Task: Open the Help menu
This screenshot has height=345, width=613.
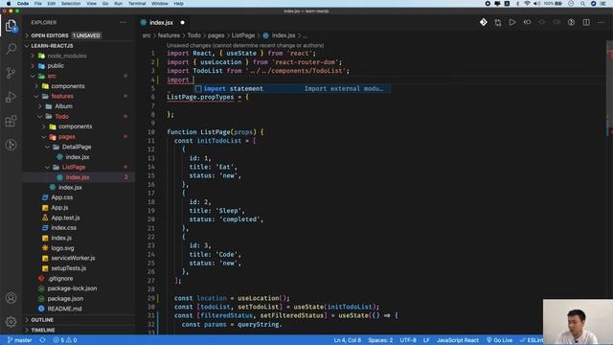Action: point(179,4)
